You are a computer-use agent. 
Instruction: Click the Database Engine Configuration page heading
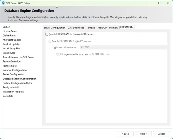(29, 11)
